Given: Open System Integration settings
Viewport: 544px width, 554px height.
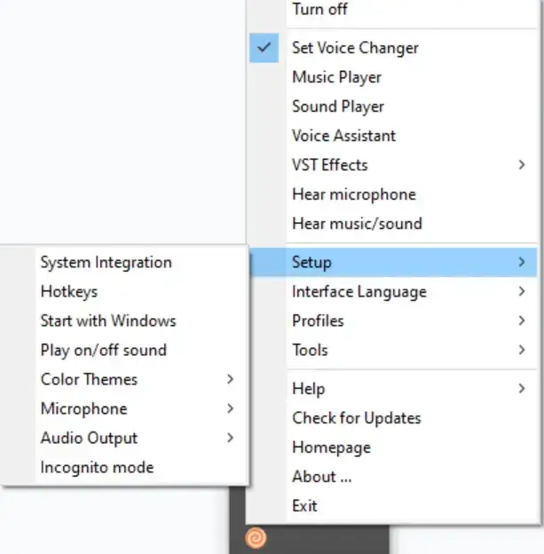Looking at the screenshot, I should point(106,263).
